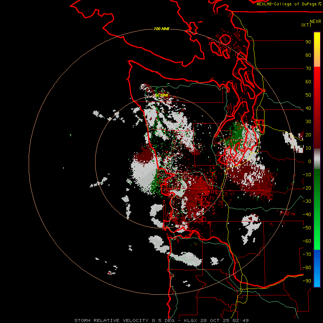Click the -10 value on the velocity scale
The width and height of the screenshot is (323, 323).
tap(307, 175)
